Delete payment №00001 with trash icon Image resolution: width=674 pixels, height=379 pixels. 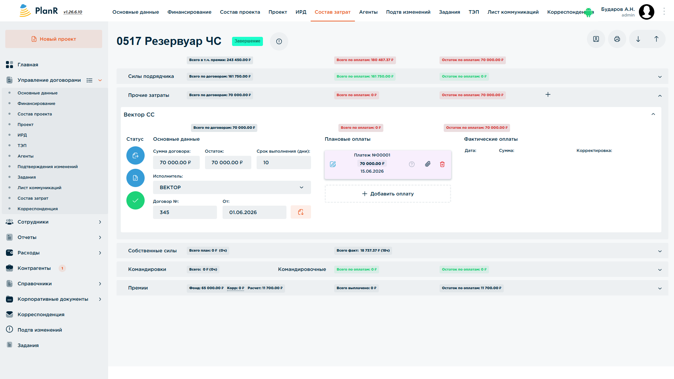click(x=442, y=164)
